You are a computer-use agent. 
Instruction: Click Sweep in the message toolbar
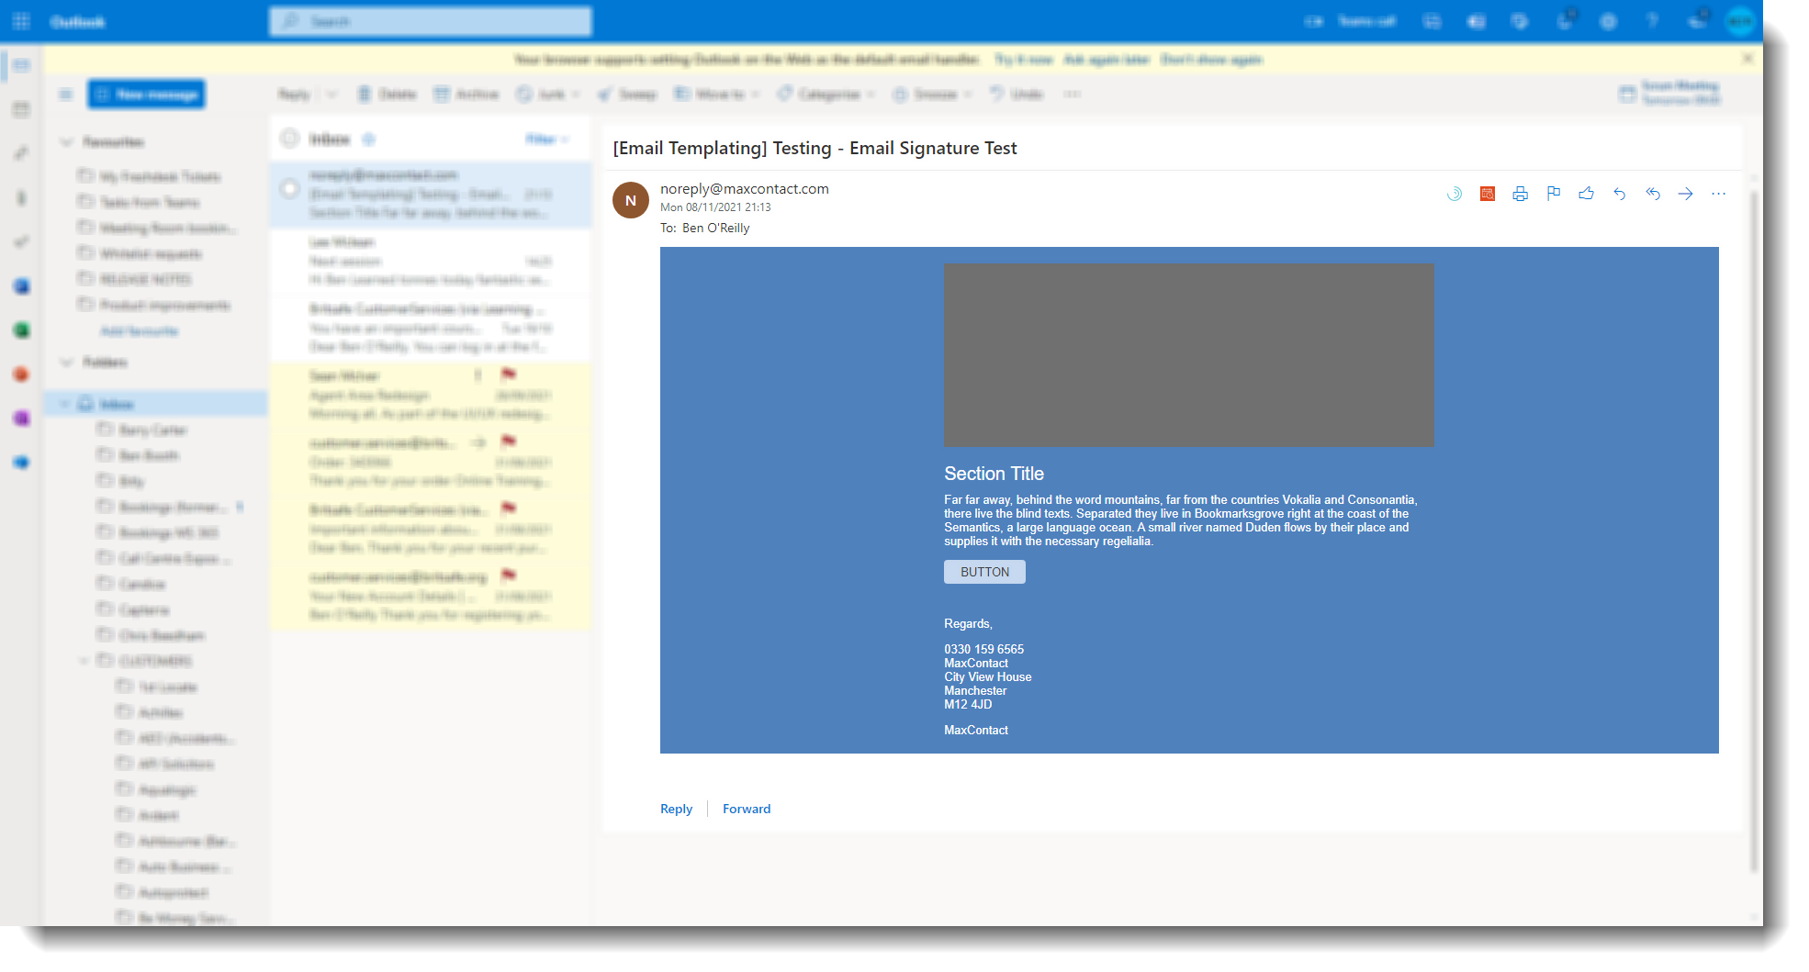click(627, 95)
